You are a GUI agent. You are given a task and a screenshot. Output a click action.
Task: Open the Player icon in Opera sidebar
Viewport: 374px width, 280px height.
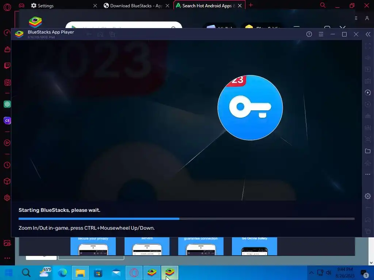7,143
